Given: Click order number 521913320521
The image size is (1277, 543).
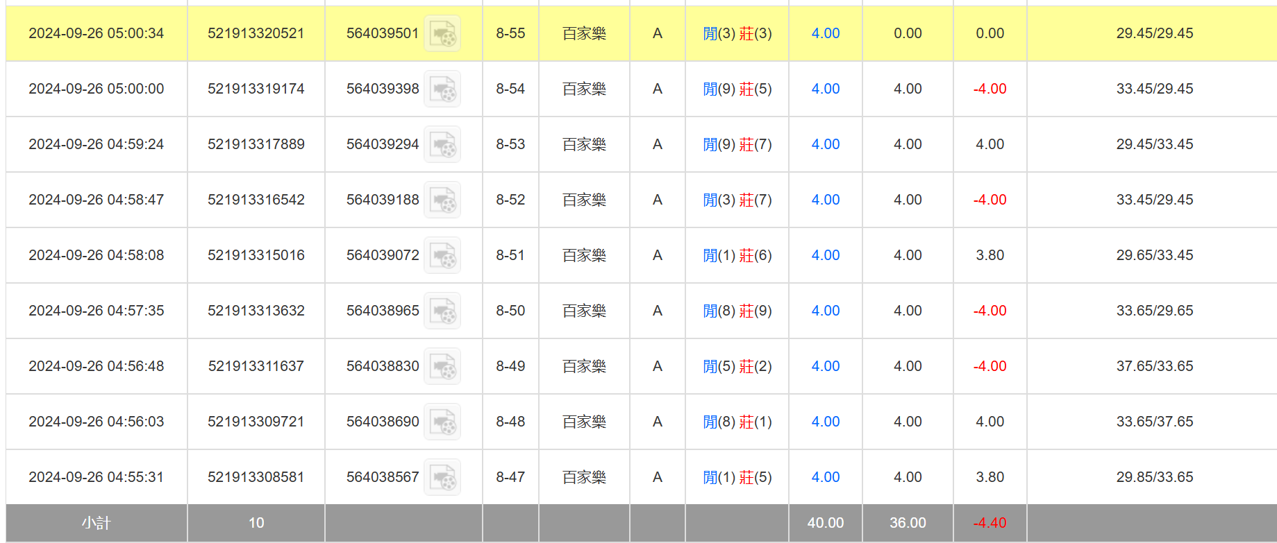Looking at the screenshot, I should point(256,33).
